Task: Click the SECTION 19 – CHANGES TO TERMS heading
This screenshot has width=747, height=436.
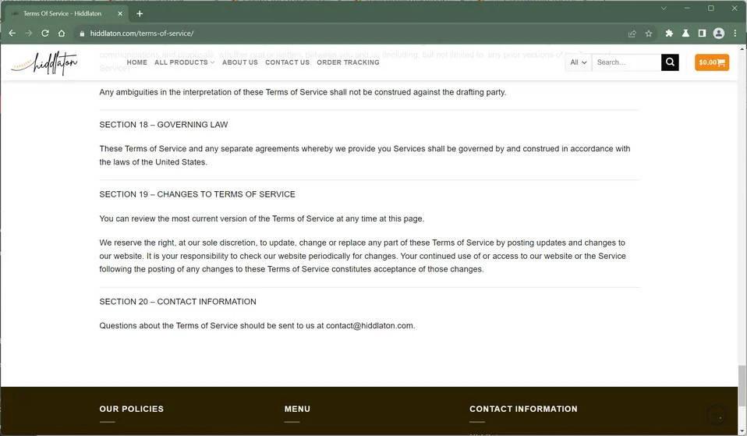Action: click(197, 194)
